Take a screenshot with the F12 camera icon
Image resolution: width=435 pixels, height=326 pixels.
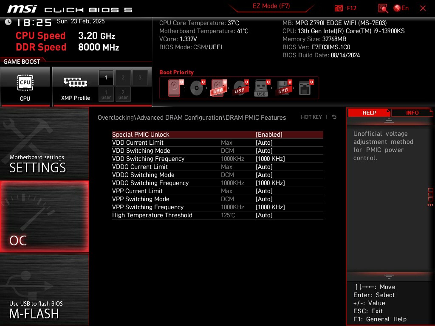click(x=339, y=8)
